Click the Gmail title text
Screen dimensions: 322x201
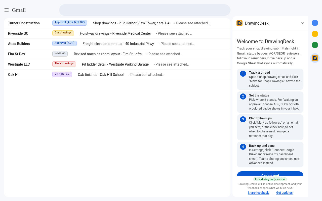[x=19, y=10]
